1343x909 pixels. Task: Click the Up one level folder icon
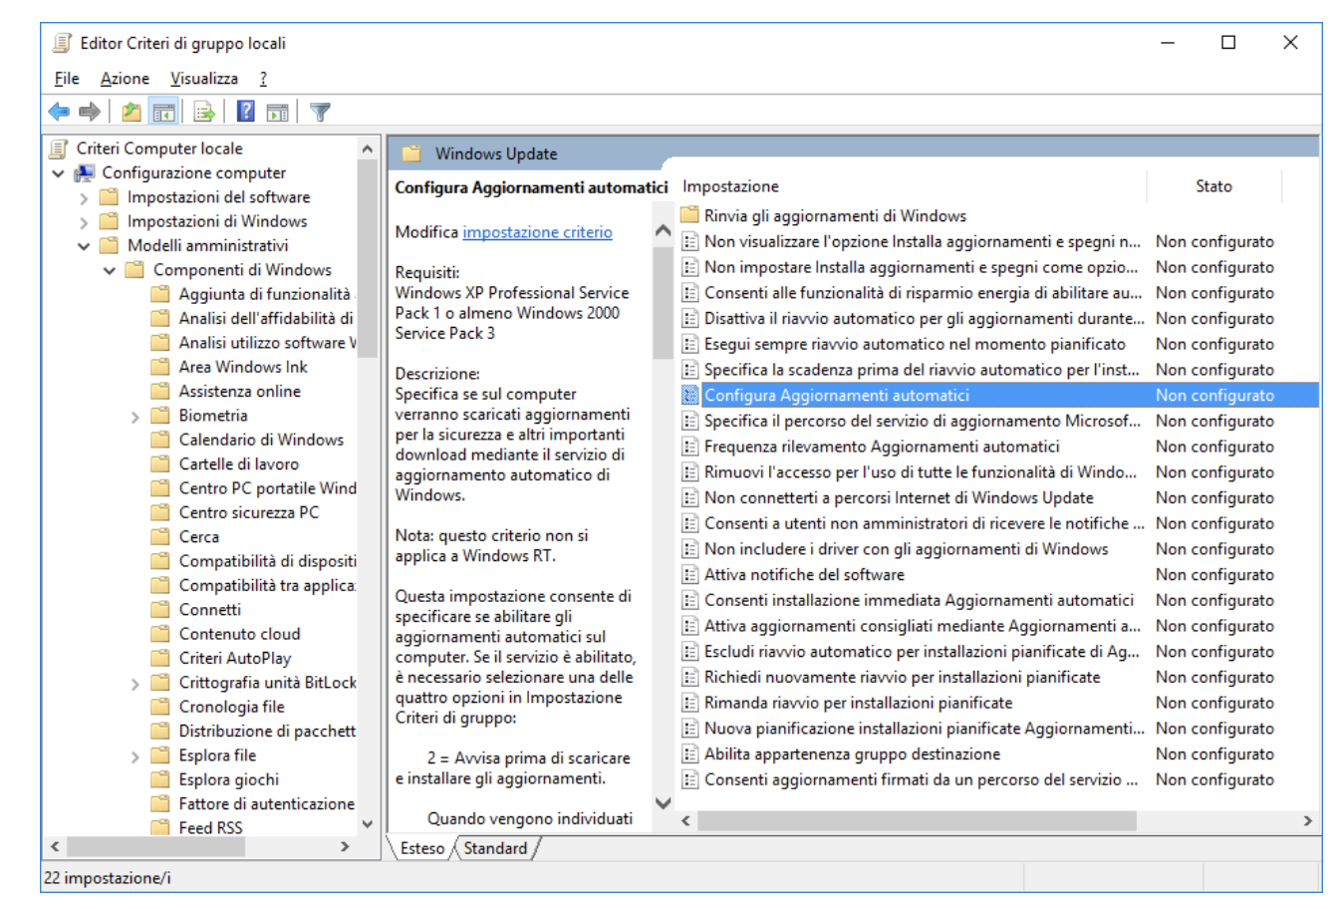131,112
